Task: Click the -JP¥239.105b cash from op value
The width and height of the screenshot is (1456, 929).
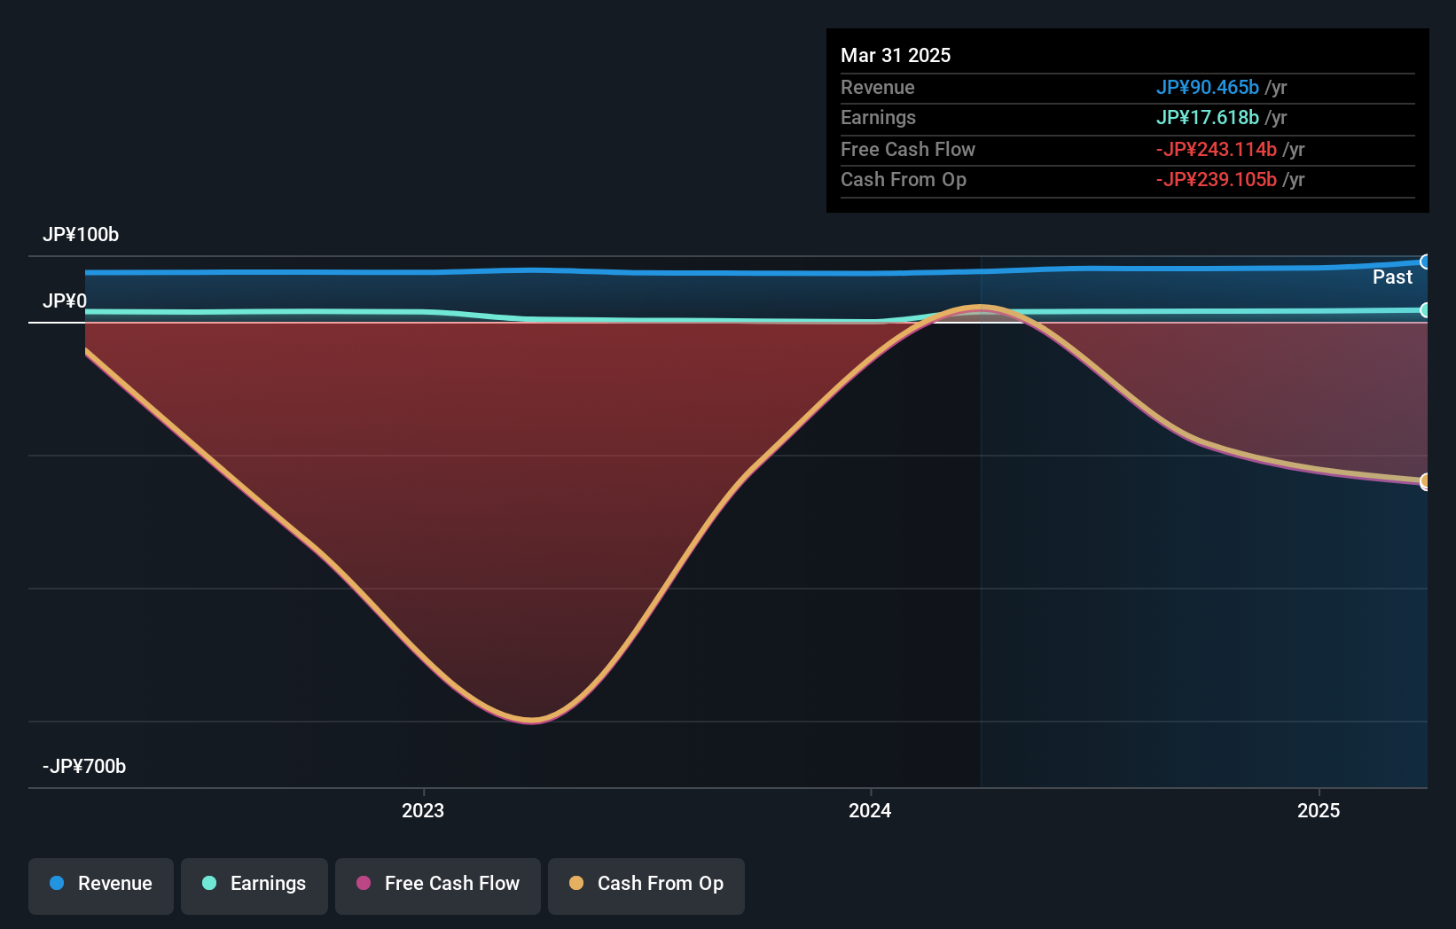Action: [1217, 179]
